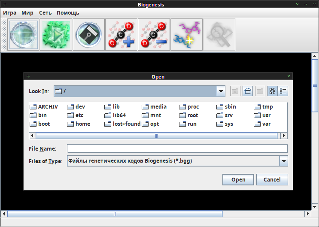Select the sbin folder
This screenshot has width=319, height=227.
pyautogui.click(x=226, y=106)
